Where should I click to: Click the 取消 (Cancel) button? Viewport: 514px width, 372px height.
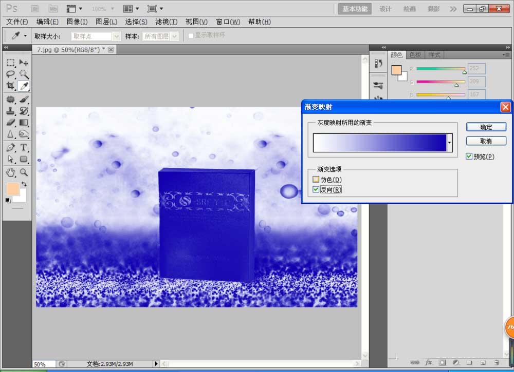[x=486, y=141]
